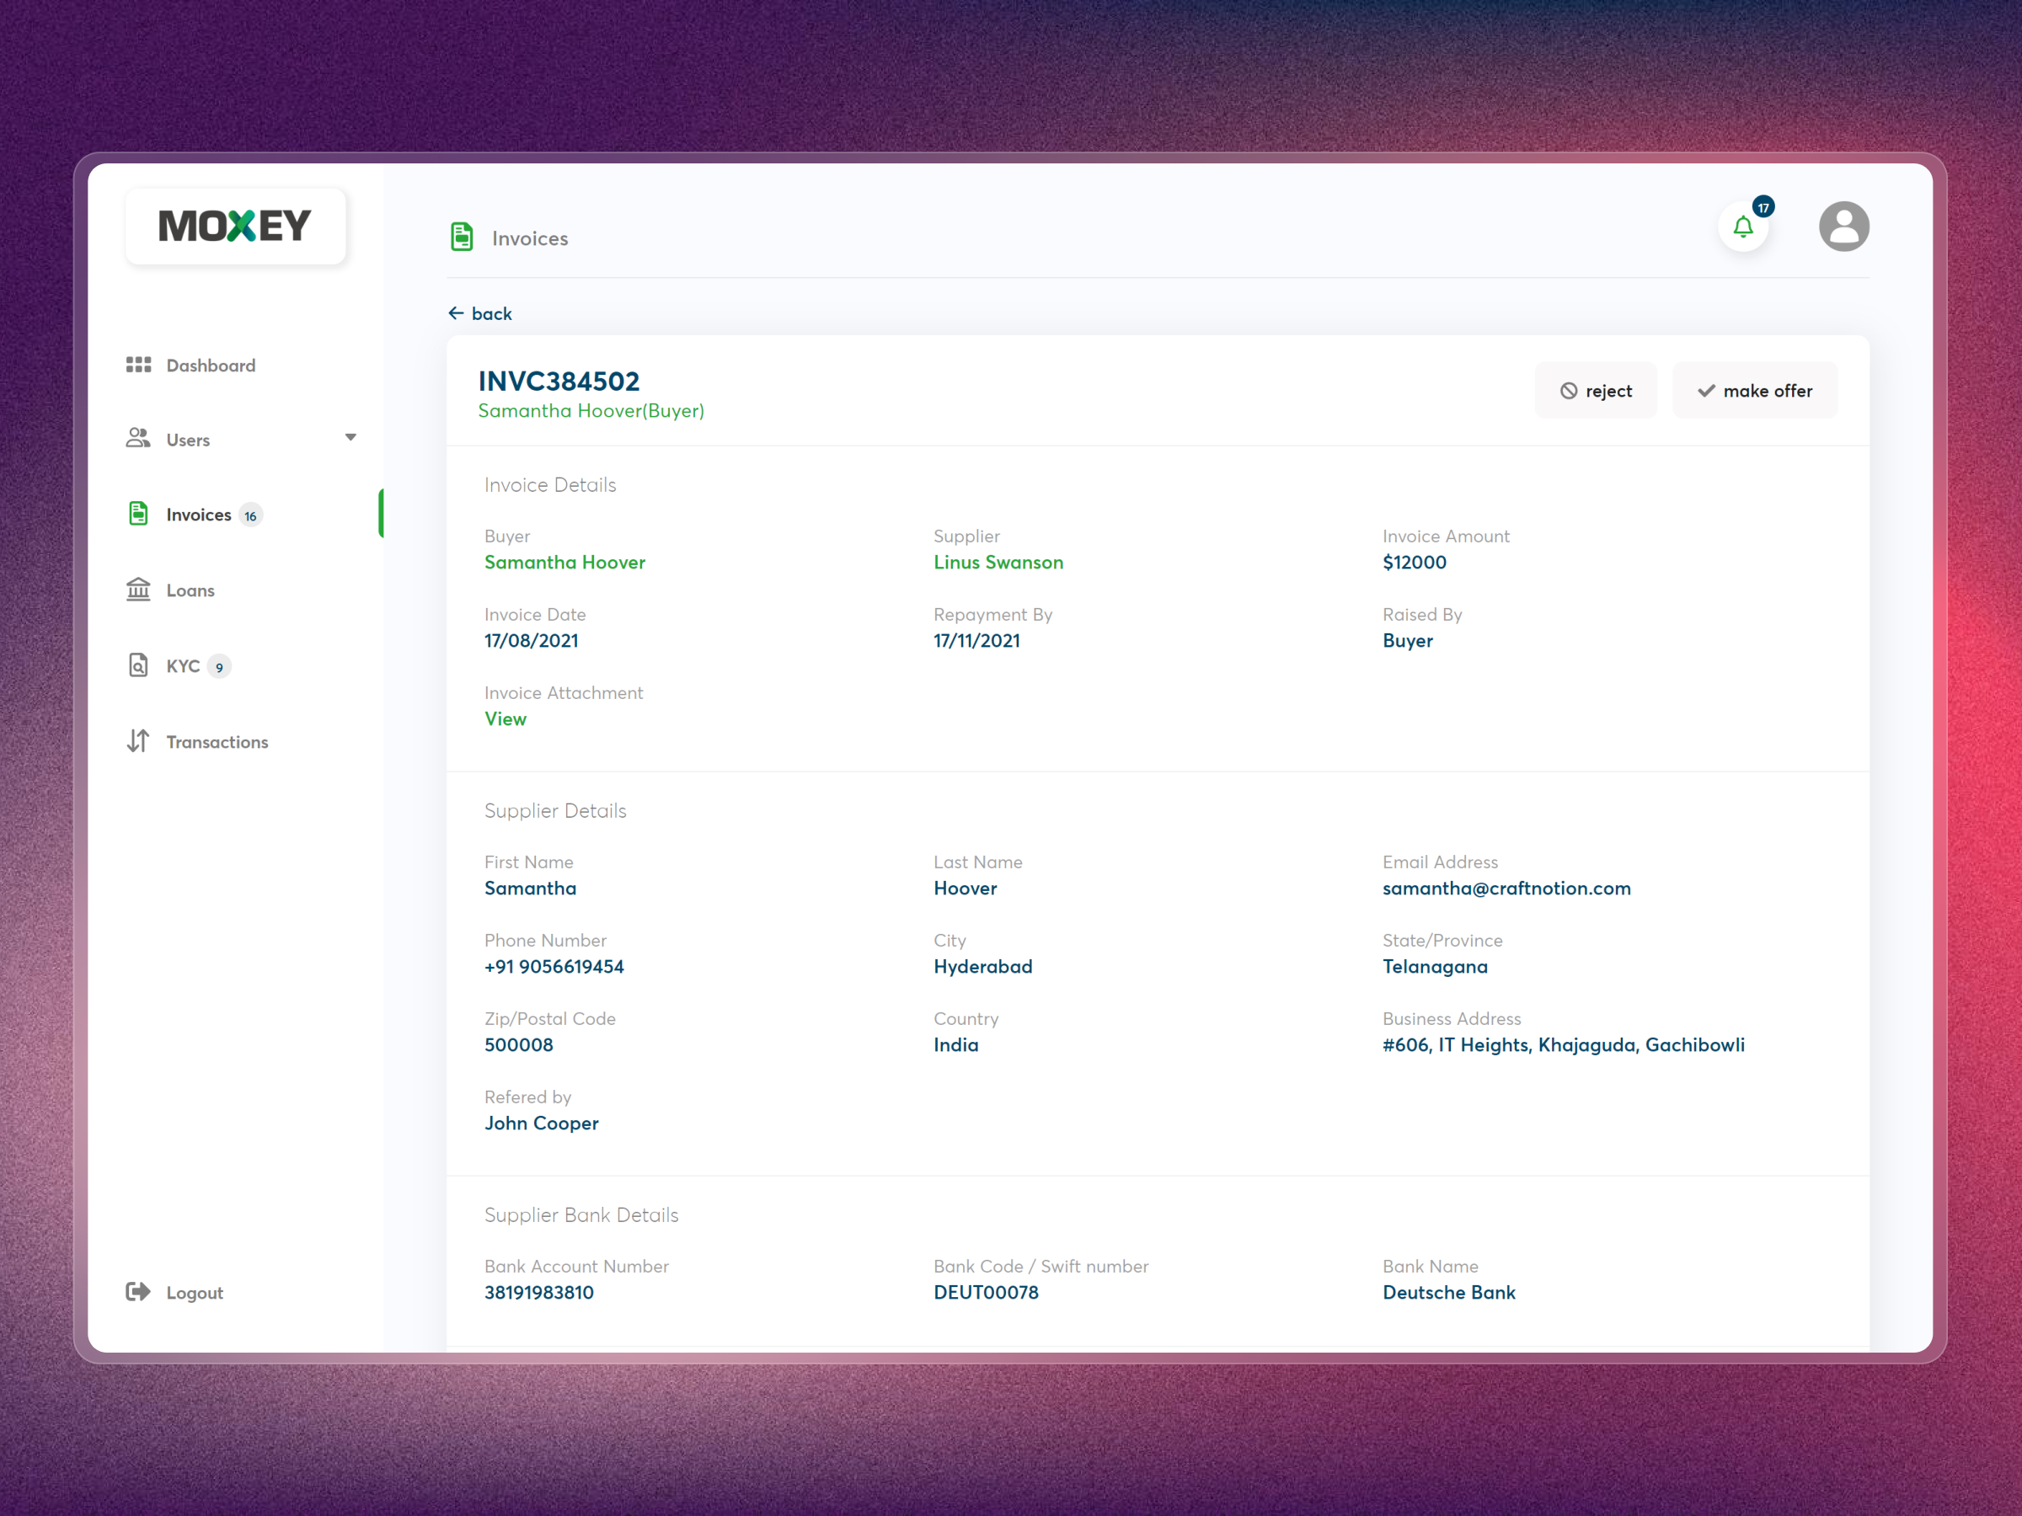Click the back arrow above invoice details
Viewport: 2022px width, 1516px height.
tap(457, 312)
